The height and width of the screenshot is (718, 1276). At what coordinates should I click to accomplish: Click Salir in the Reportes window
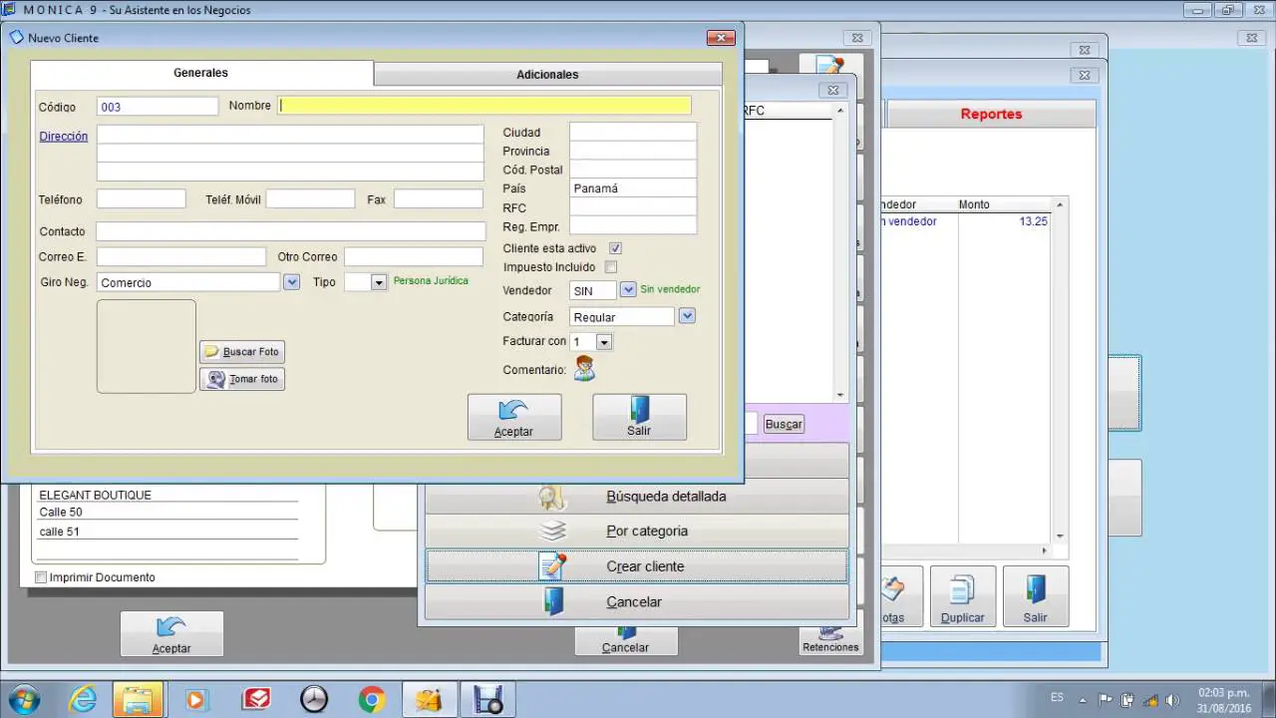point(1036,596)
